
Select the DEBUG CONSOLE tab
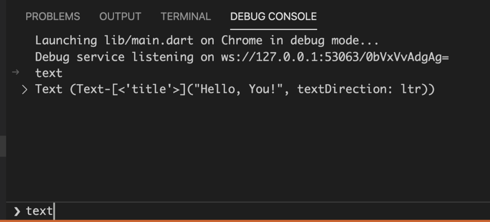[x=273, y=17]
